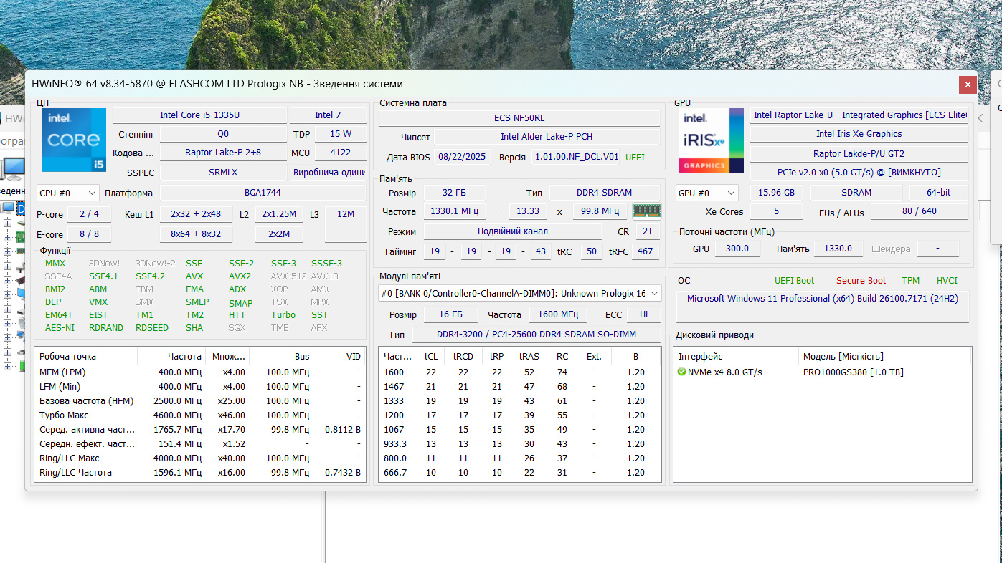Click the tRFC value 467
This screenshot has width=1002, height=563.
(x=645, y=251)
